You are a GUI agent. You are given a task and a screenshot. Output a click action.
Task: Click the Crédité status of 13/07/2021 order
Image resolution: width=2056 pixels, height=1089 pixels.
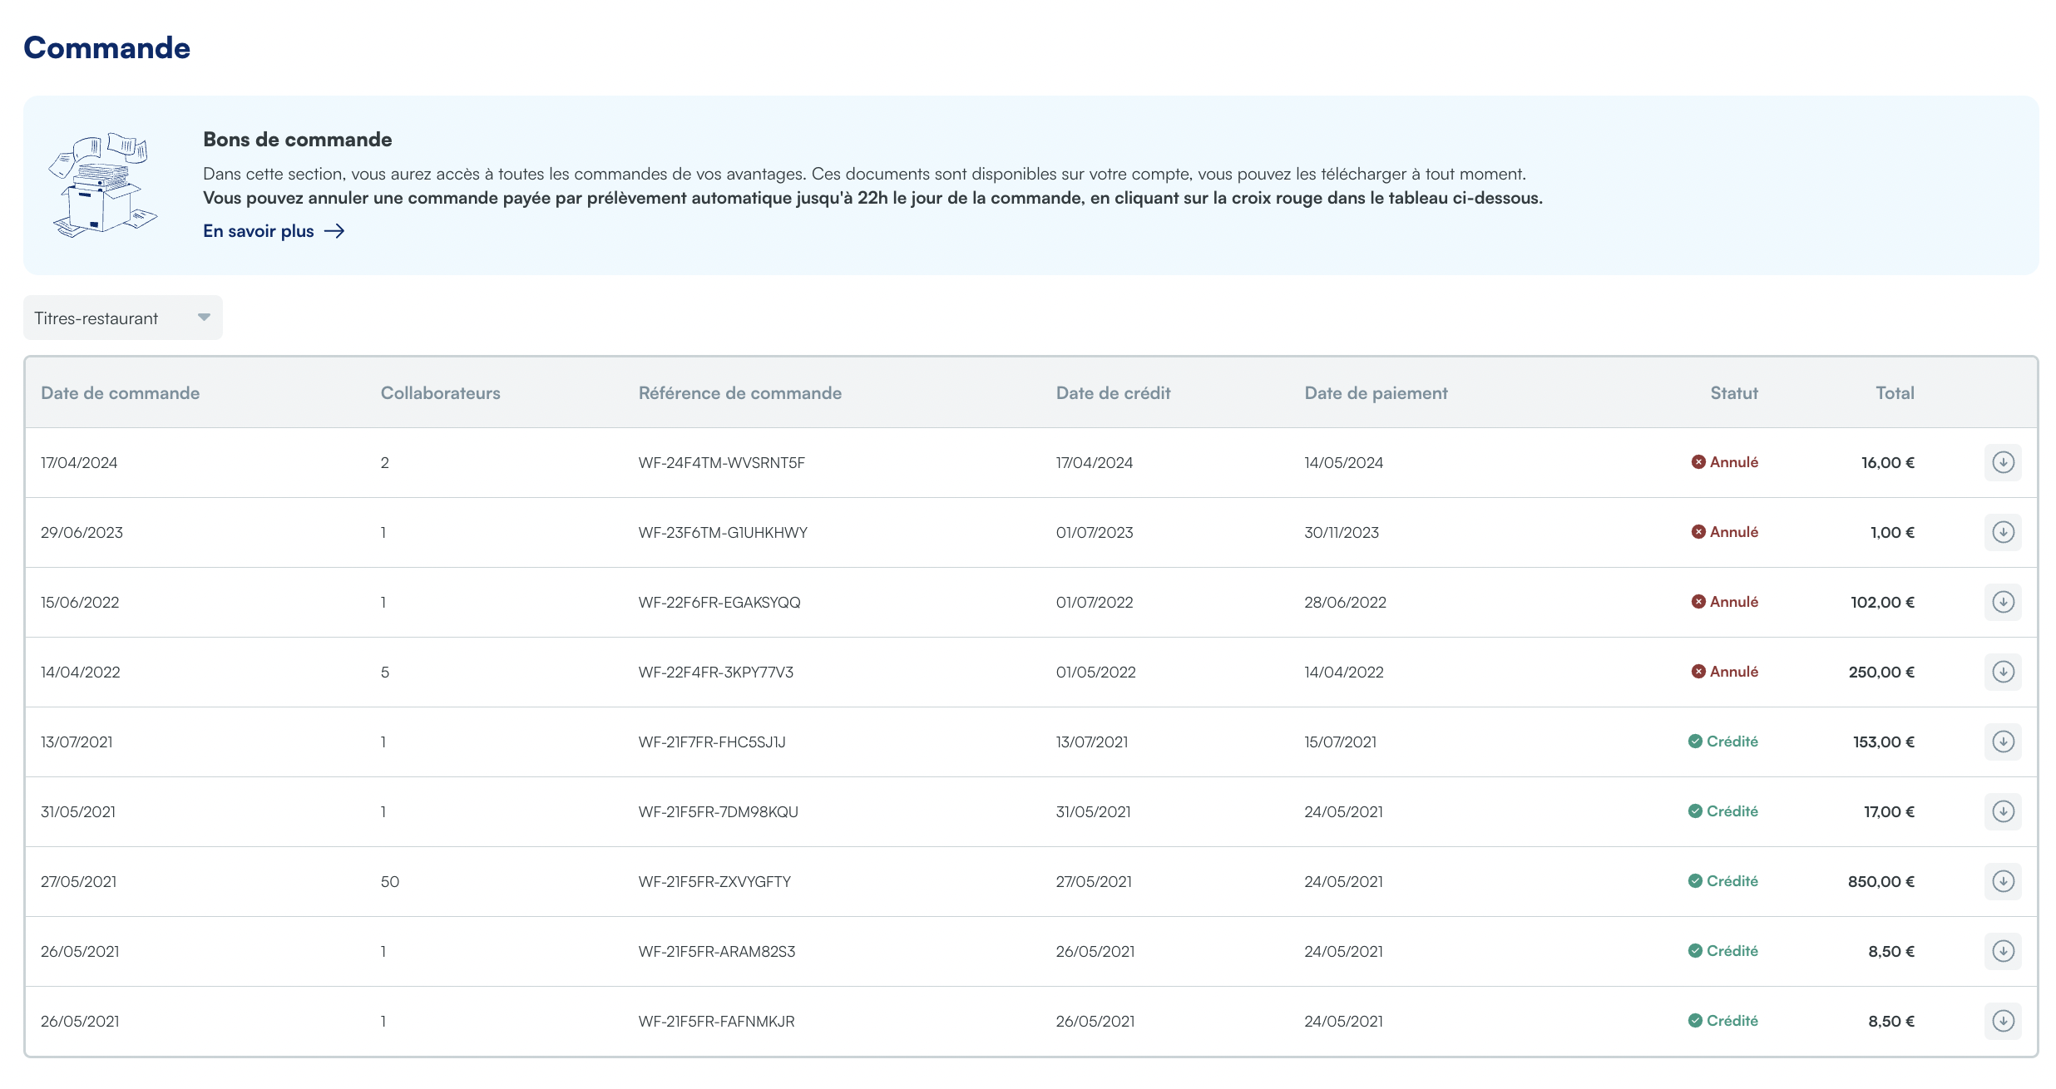1723,742
